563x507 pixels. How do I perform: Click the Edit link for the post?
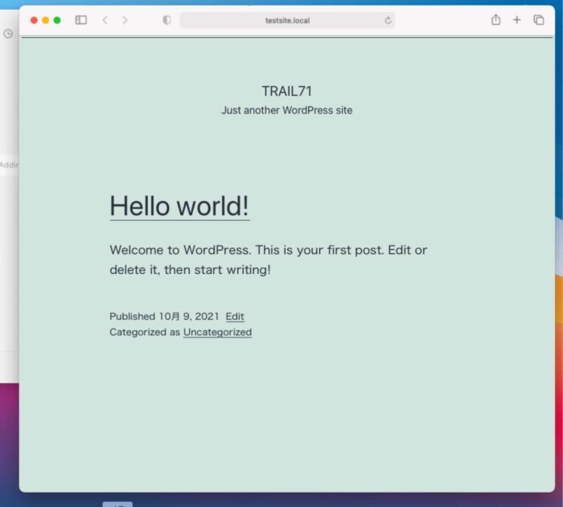click(235, 317)
